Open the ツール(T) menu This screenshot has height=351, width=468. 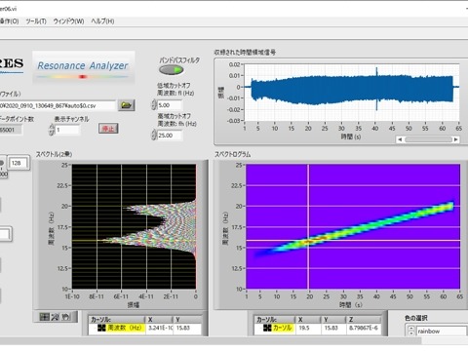36,21
